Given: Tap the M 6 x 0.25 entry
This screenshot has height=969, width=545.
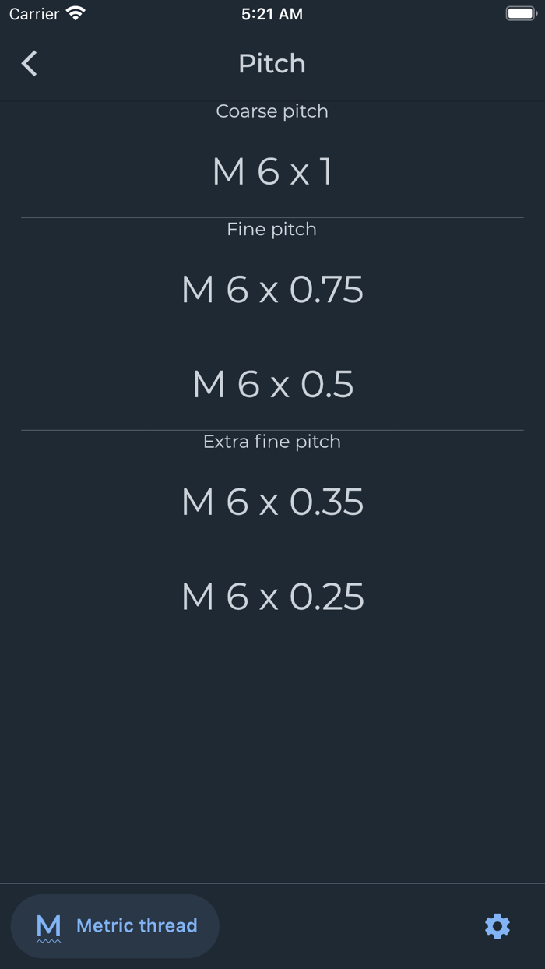Looking at the screenshot, I should pos(272,596).
